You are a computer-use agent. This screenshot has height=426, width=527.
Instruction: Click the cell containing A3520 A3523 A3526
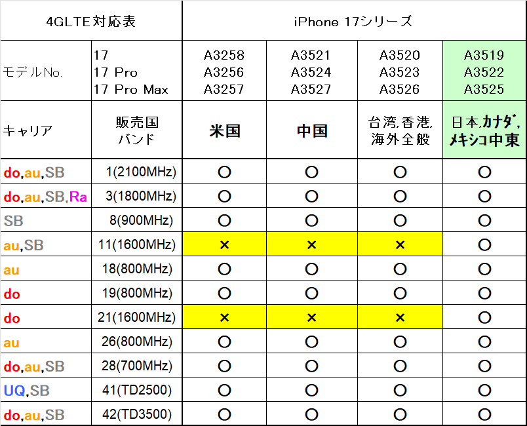click(x=400, y=71)
